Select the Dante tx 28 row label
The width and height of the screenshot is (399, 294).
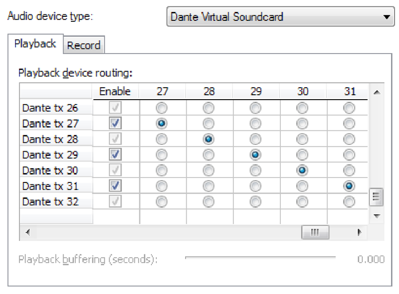(x=56, y=139)
